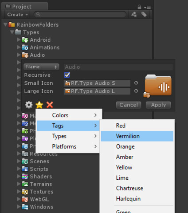Click the Scripts folder icon
The width and height of the screenshot is (188, 213).
(25, 169)
